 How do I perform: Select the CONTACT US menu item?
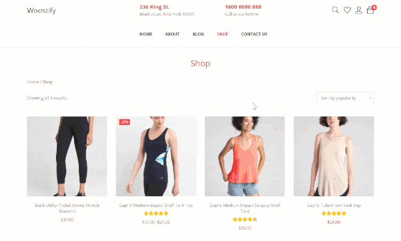tap(254, 34)
